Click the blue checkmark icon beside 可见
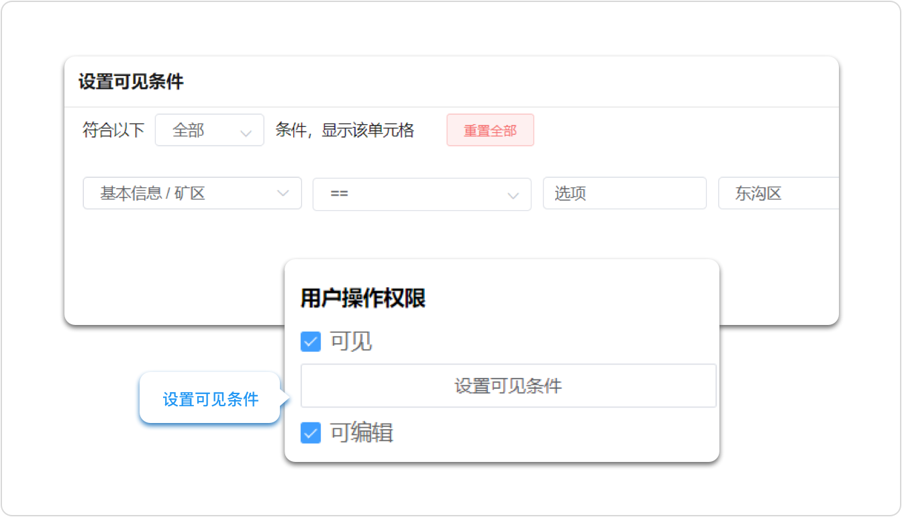Image resolution: width=902 pixels, height=517 pixels. pyautogui.click(x=311, y=342)
